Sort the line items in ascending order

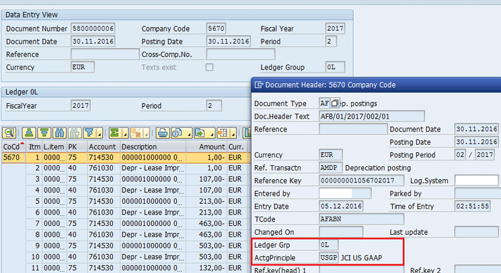coord(29,132)
